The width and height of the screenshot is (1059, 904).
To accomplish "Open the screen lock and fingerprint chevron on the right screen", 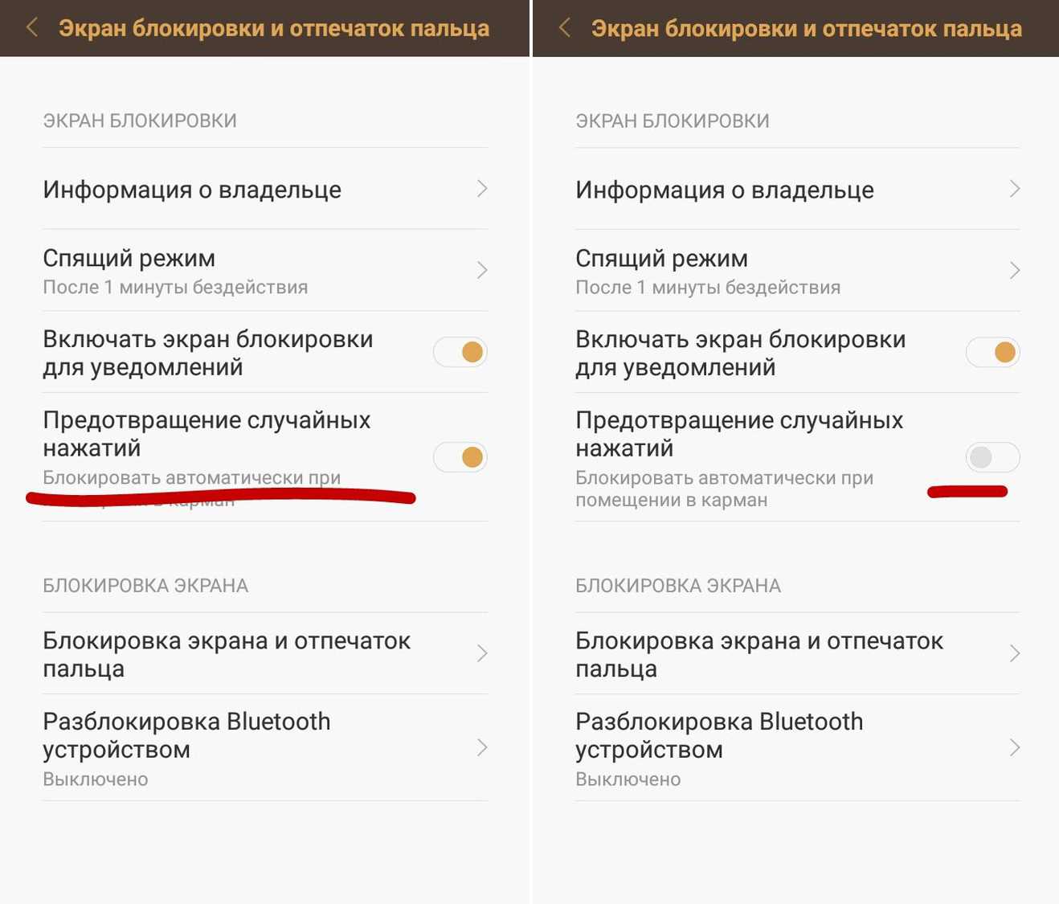I will pos(1015,653).
